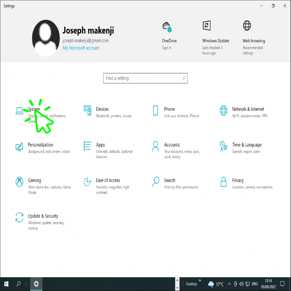Open Devices settings for Bluetooth and printers
The image size is (291, 291).
(102, 109)
